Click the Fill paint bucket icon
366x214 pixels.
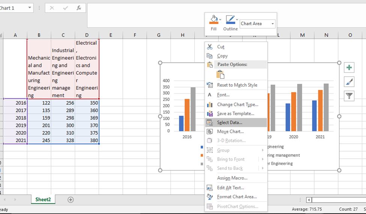tap(214, 20)
